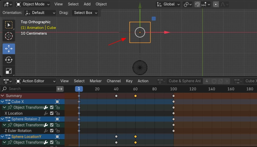Image resolution: width=257 pixels, height=147 pixels.
Task: Click the channel Search field
Action: 29,89
